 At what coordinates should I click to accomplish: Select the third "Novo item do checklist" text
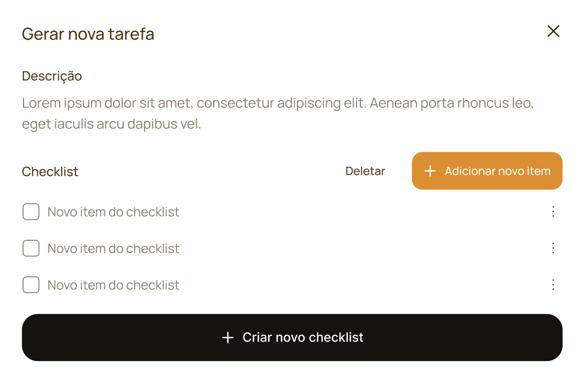[x=113, y=285]
